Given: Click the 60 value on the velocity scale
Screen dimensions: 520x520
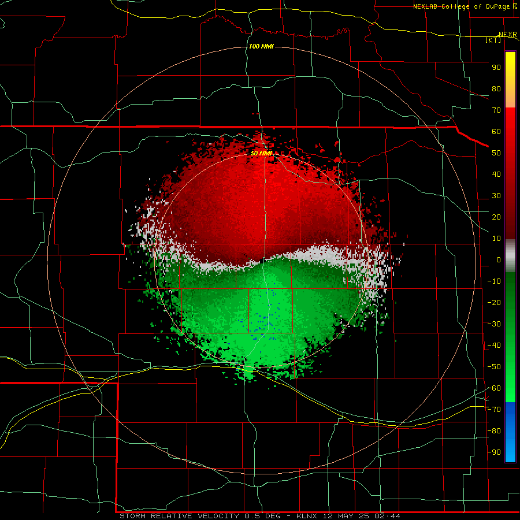Looking at the screenshot, I should (496, 132).
